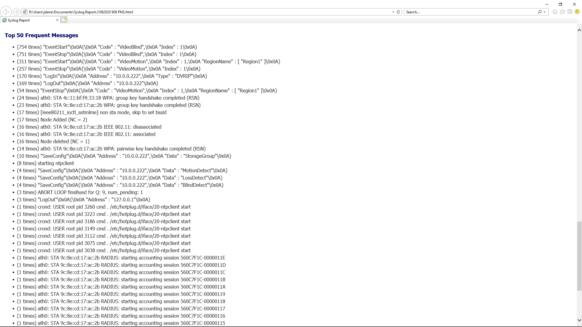Viewport: 582px width, 327px height.
Task: Click the pairwise key handshake completed line
Action: [x=111, y=149]
